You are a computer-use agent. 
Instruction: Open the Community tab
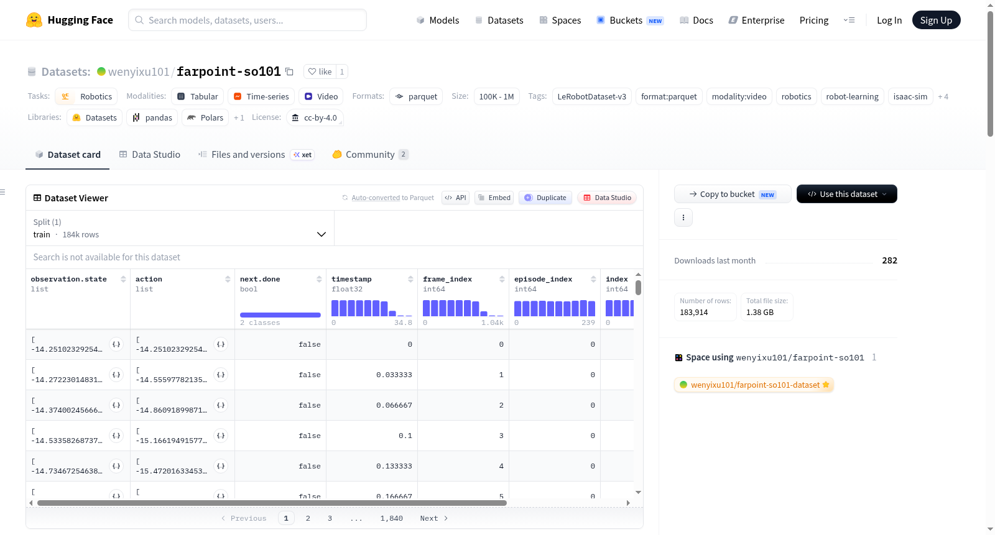tap(370, 155)
